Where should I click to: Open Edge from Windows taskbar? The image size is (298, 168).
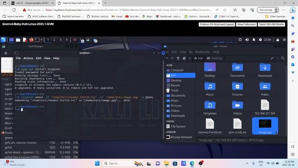[192, 163]
